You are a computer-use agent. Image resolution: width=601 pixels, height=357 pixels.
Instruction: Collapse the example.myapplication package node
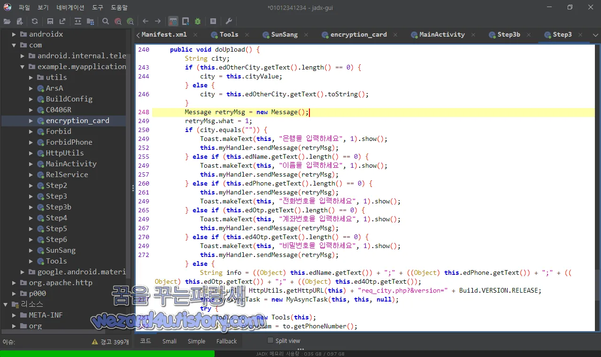point(23,67)
